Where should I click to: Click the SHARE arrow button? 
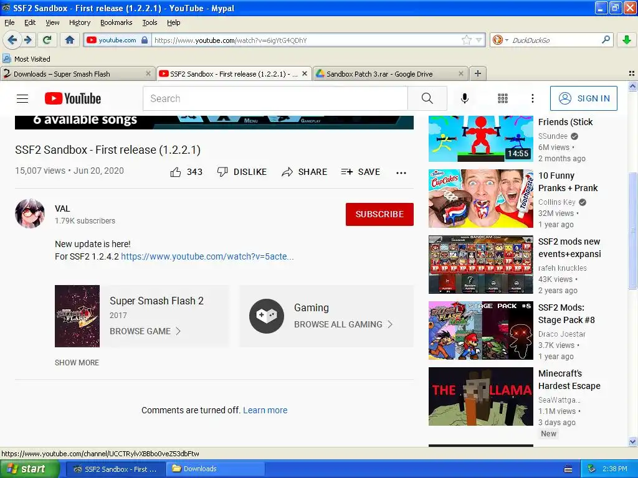tap(304, 172)
